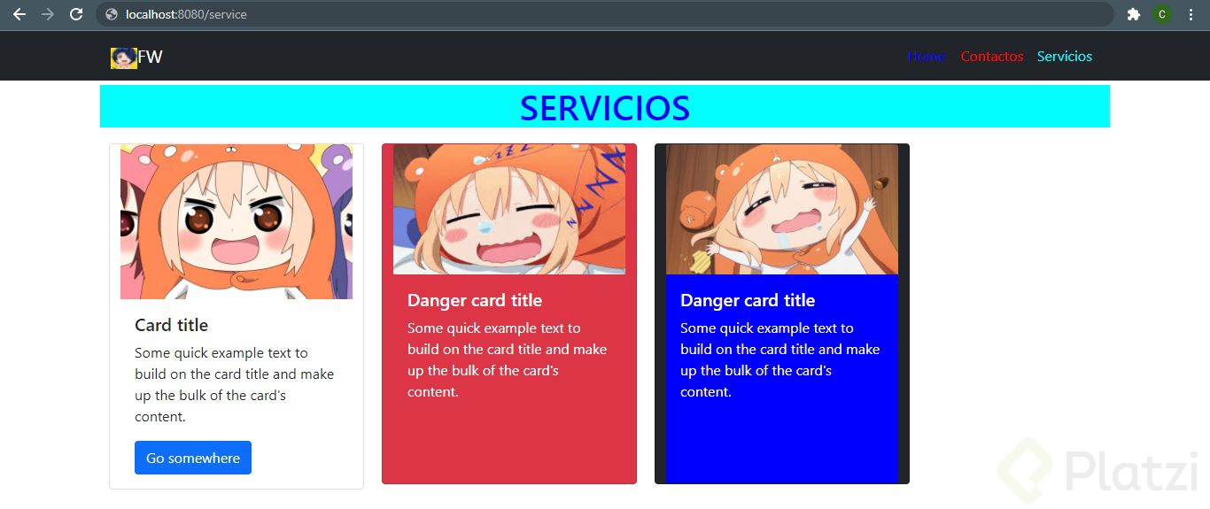Open the Chrome extensions puzzle icon

(x=1133, y=14)
